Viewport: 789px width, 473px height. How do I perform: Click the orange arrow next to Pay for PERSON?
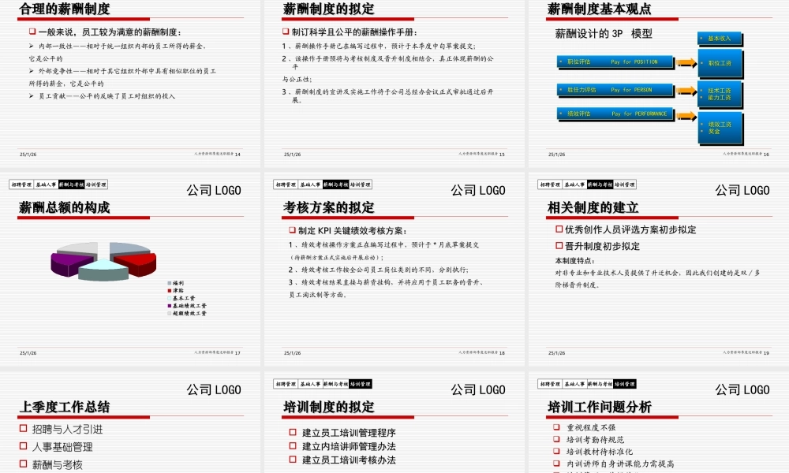tap(687, 90)
